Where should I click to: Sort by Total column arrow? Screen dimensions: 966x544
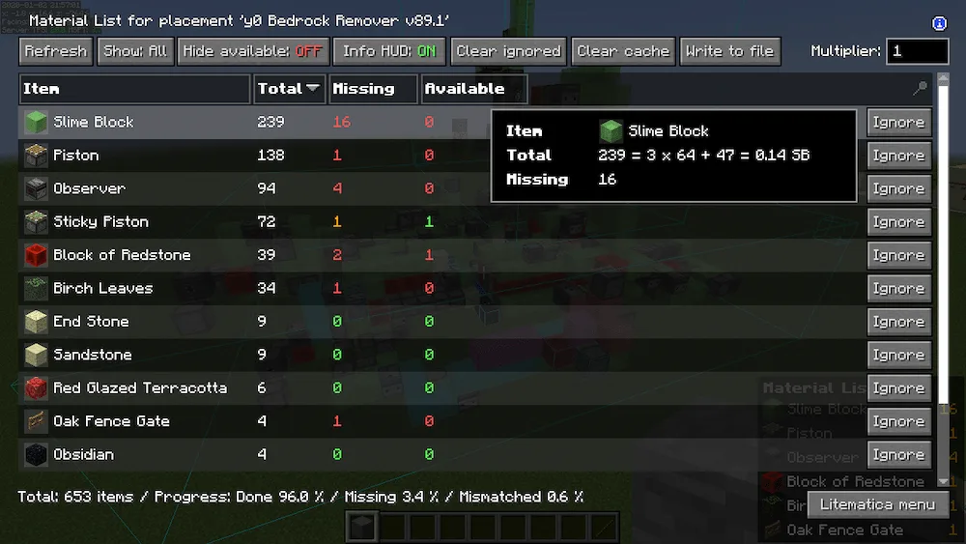[x=313, y=88]
